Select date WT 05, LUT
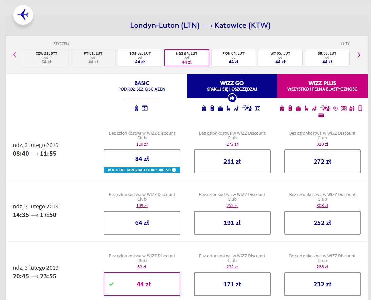The height and width of the screenshot is (300, 371). 280,58
